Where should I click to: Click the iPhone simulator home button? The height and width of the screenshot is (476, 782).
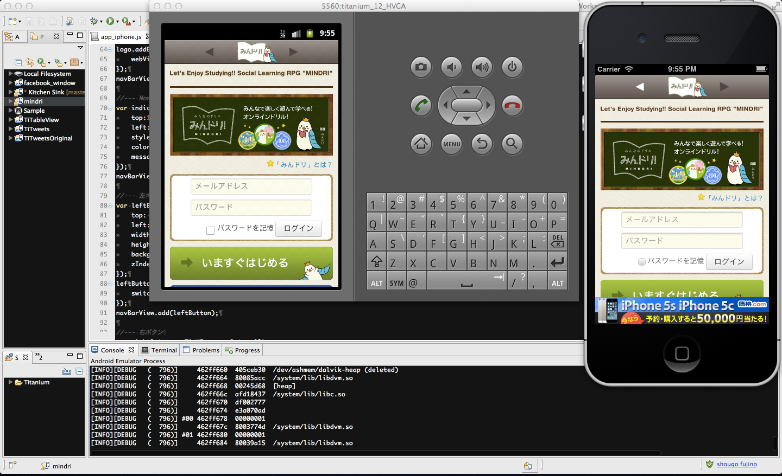pos(682,354)
